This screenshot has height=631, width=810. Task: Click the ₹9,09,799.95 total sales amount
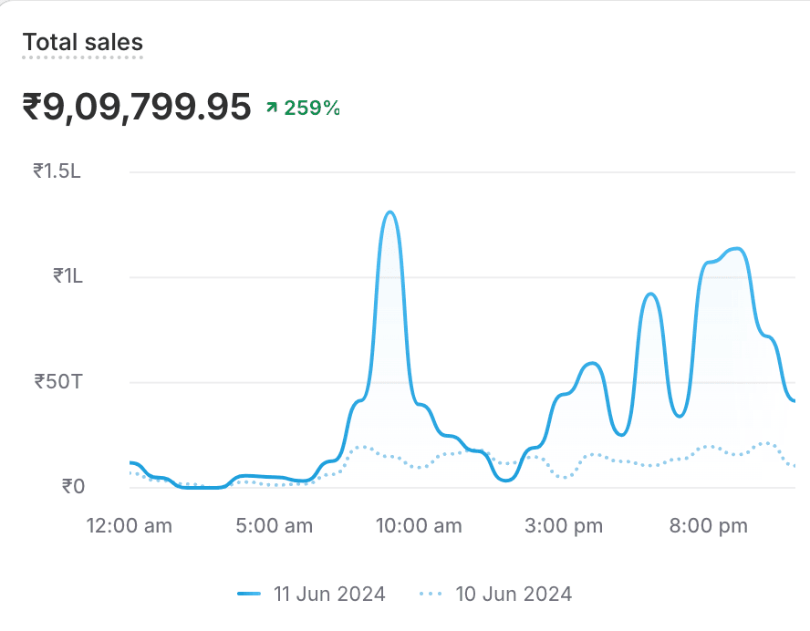click(137, 108)
